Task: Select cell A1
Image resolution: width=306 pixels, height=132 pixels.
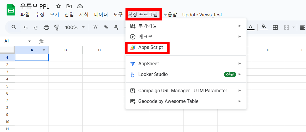Action: (x=32, y=58)
